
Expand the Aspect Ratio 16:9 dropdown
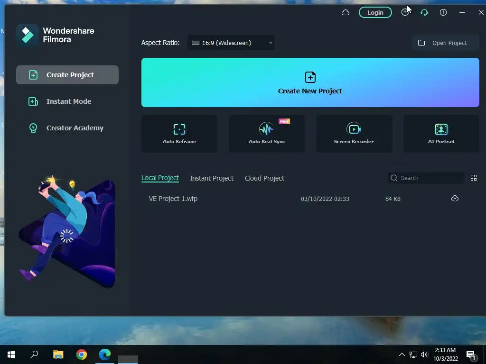pos(231,43)
